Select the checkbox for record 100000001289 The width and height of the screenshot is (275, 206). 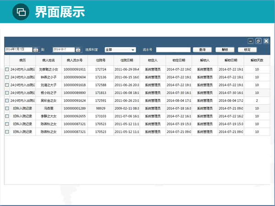[x=7, y=108]
